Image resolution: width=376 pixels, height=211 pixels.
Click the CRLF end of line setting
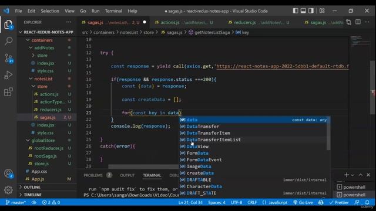(252, 202)
